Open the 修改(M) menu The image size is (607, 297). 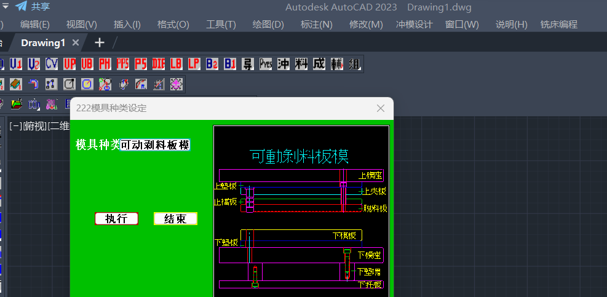coord(366,25)
